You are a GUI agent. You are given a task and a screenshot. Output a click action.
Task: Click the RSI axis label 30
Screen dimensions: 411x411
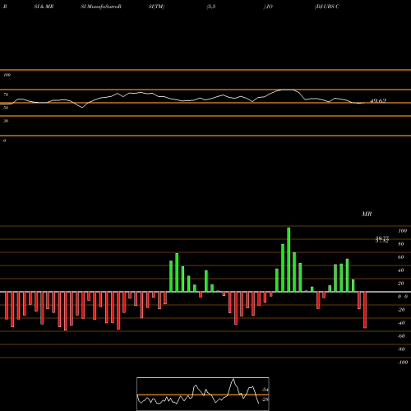tap(6, 121)
